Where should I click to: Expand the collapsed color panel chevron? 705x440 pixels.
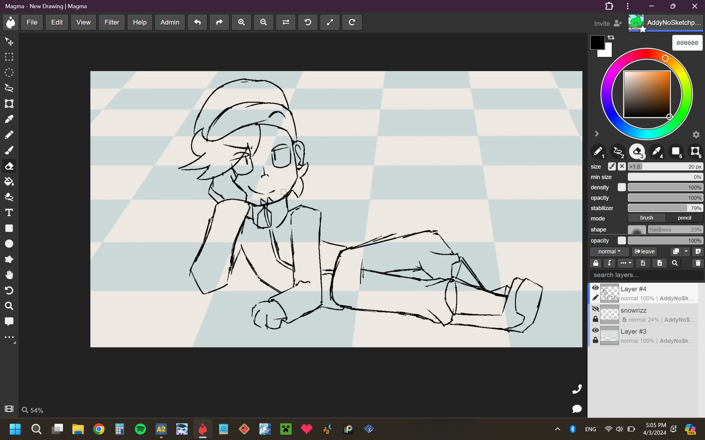(596, 134)
